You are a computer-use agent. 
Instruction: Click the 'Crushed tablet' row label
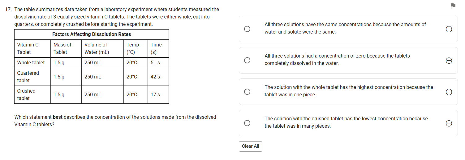click(26, 94)
